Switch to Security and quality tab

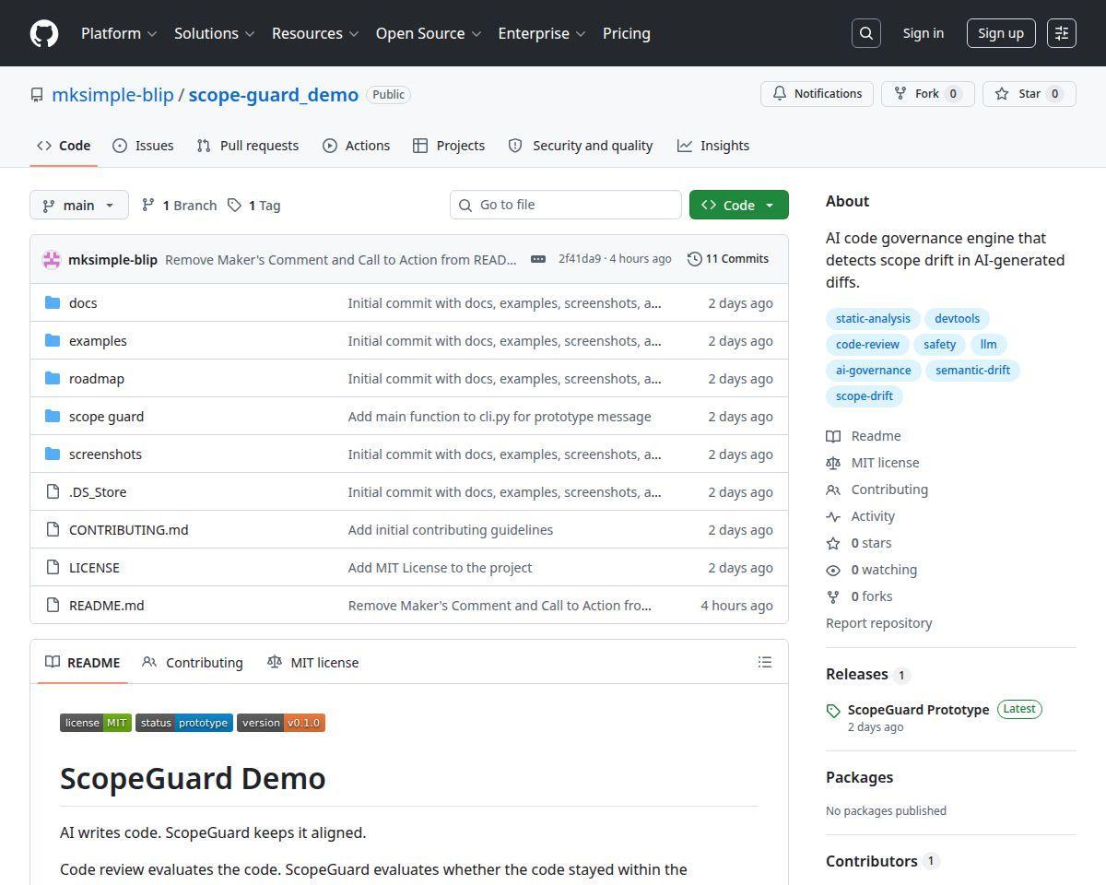coord(581,146)
